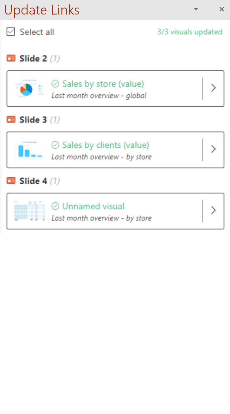Expand details chevron for Sales by clients
The height and width of the screenshot is (414, 230).
(213, 149)
